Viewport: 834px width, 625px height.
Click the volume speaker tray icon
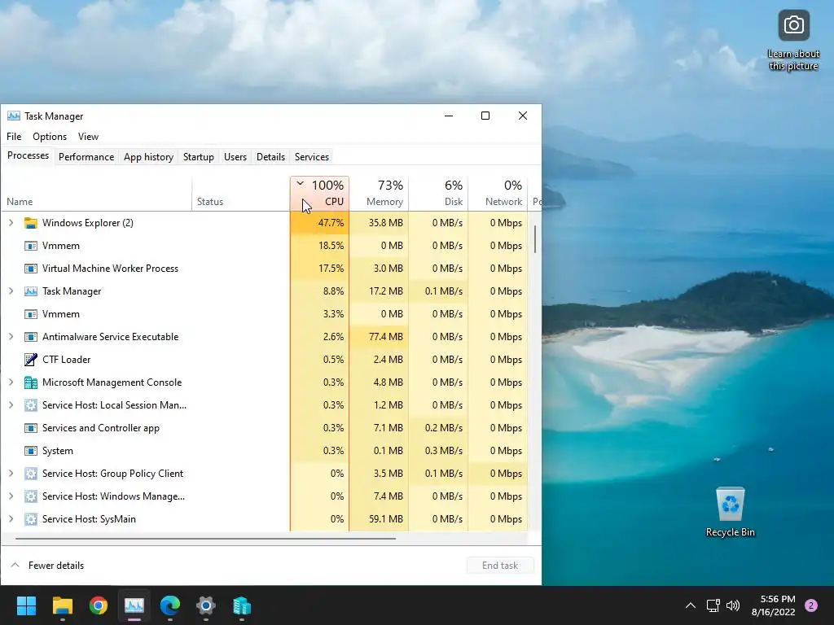click(x=733, y=605)
